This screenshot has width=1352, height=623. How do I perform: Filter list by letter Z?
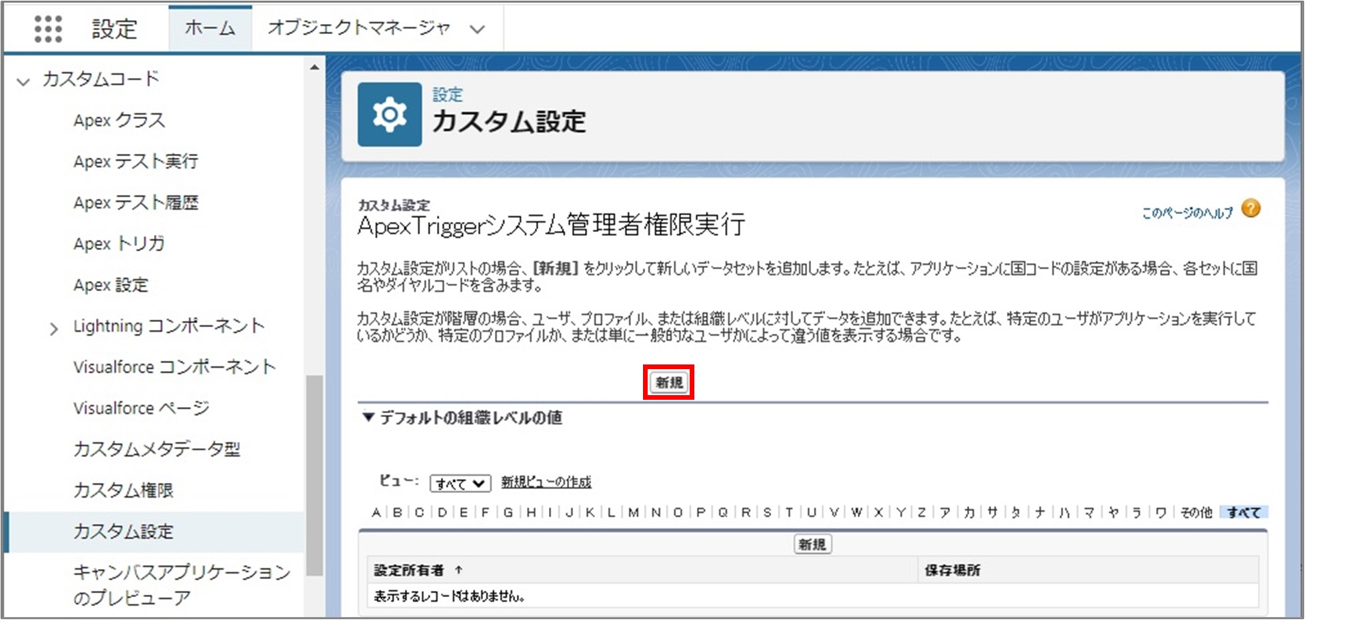coord(922,512)
